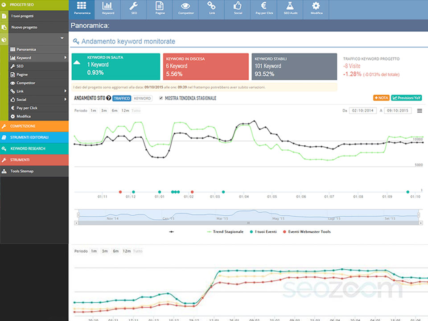Image resolution: width=428 pixels, height=321 pixels.
Task: Click the Previsioni YoY button
Action: [406, 98]
